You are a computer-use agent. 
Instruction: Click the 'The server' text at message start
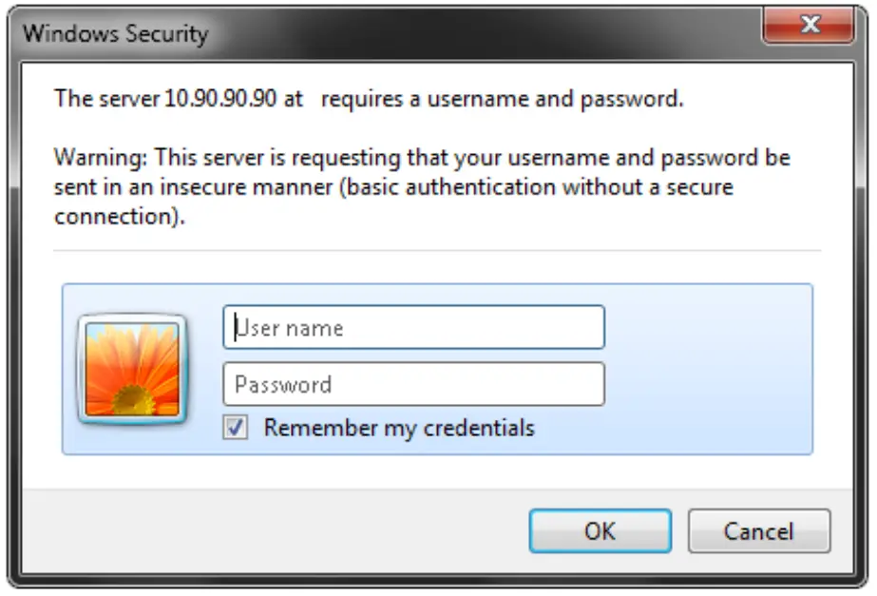[106, 99]
